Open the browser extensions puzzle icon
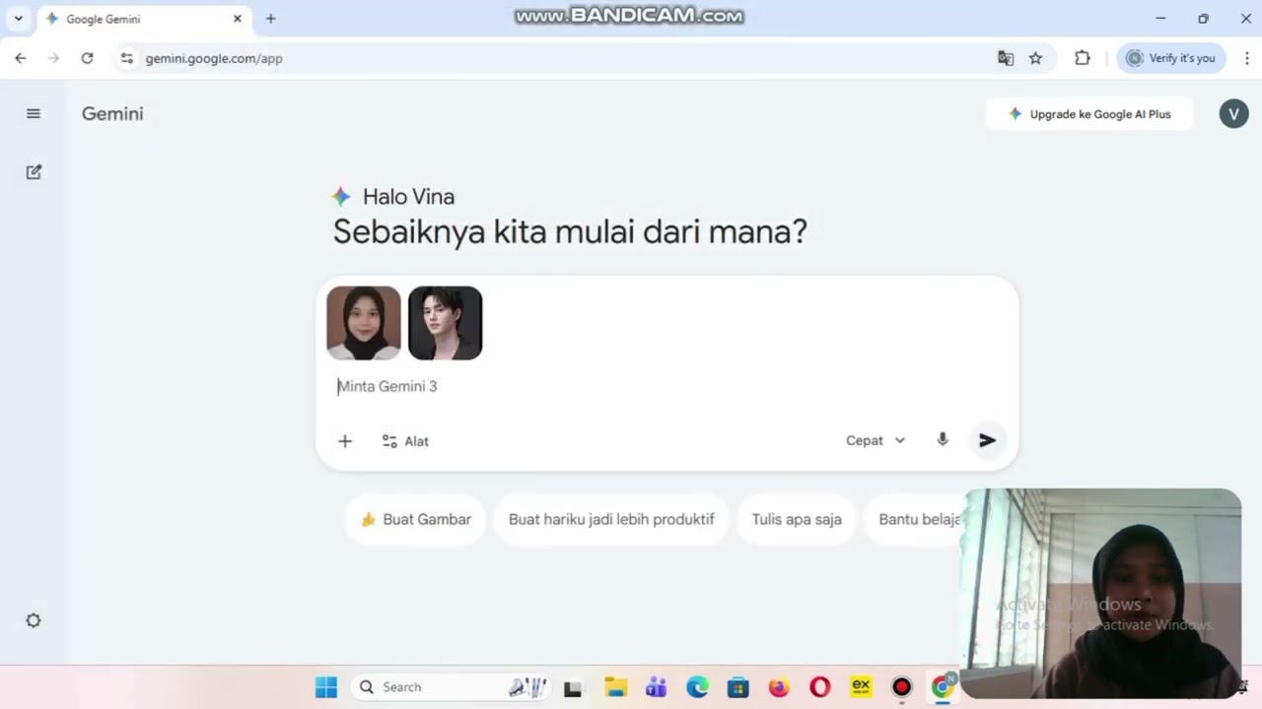 [1083, 58]
